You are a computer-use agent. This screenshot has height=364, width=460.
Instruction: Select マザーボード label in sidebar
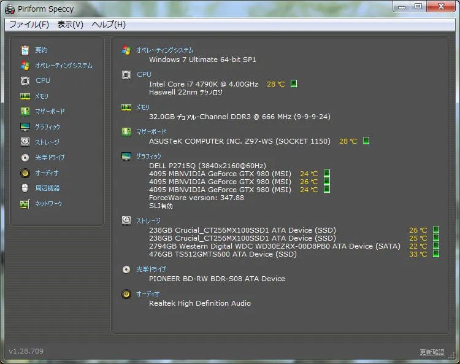[50, 112]
